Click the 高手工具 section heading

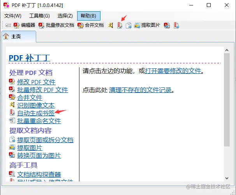pos(23,165)
